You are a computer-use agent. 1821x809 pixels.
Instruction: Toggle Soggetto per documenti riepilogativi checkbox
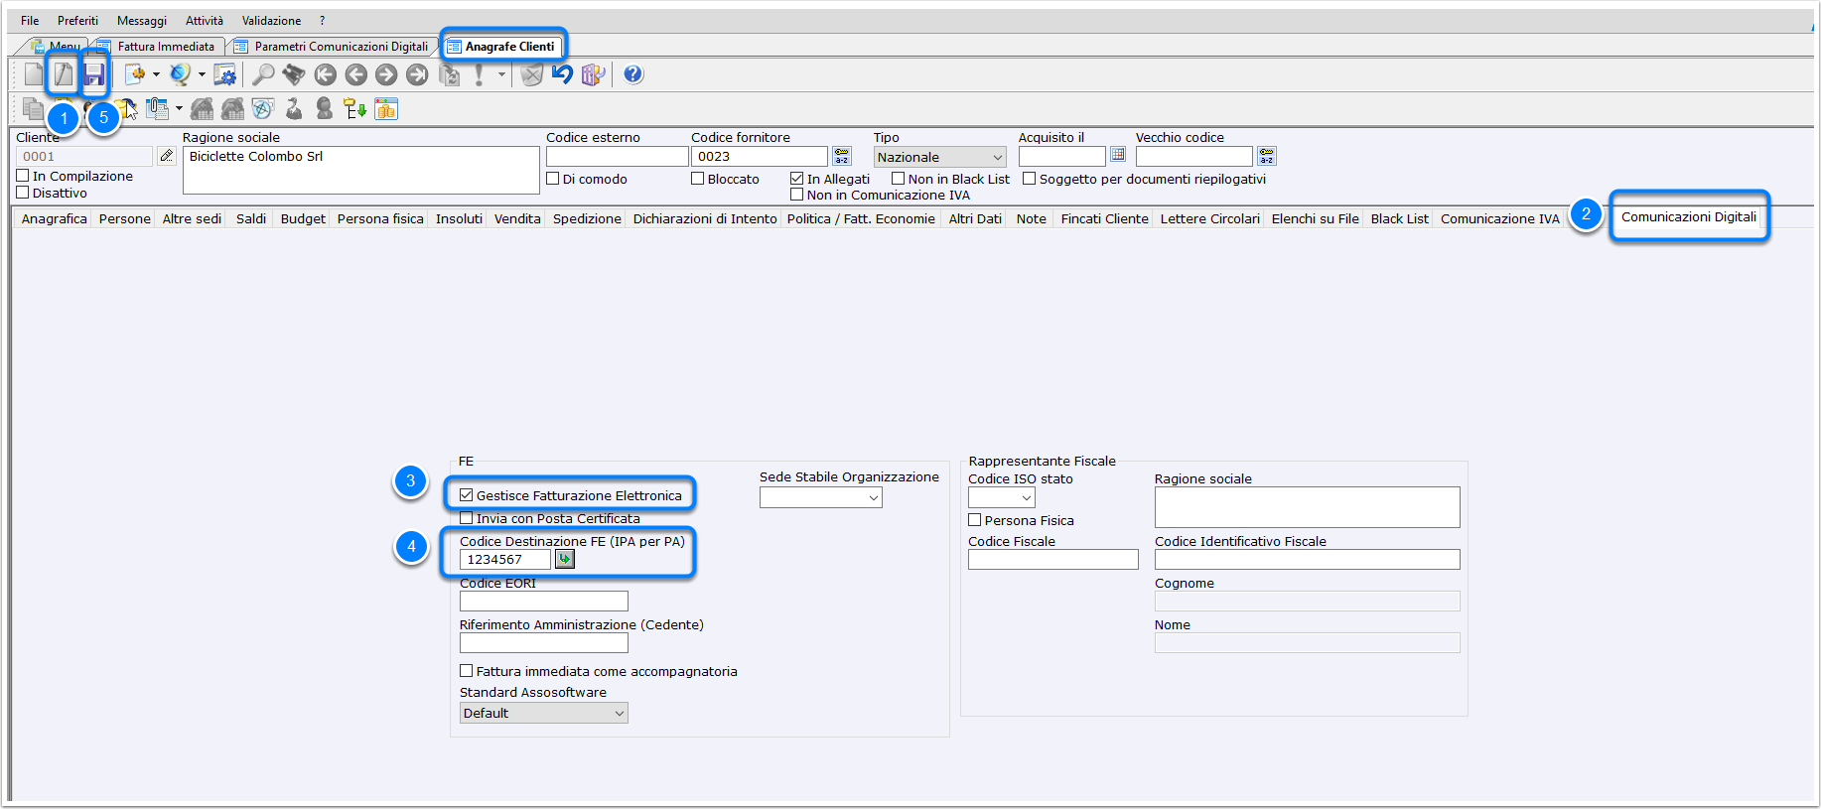[1030, 179]
